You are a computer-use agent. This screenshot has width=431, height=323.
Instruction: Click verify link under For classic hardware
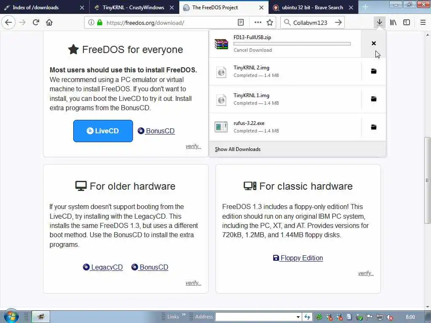click(366, 273)
